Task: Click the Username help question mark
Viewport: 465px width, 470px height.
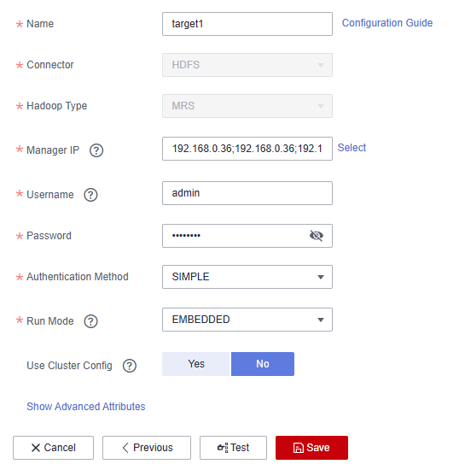Action: [90, 195]
